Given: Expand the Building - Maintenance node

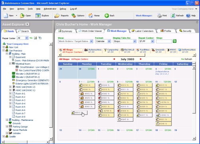Looking at the screenshot, I should [7, 120].
